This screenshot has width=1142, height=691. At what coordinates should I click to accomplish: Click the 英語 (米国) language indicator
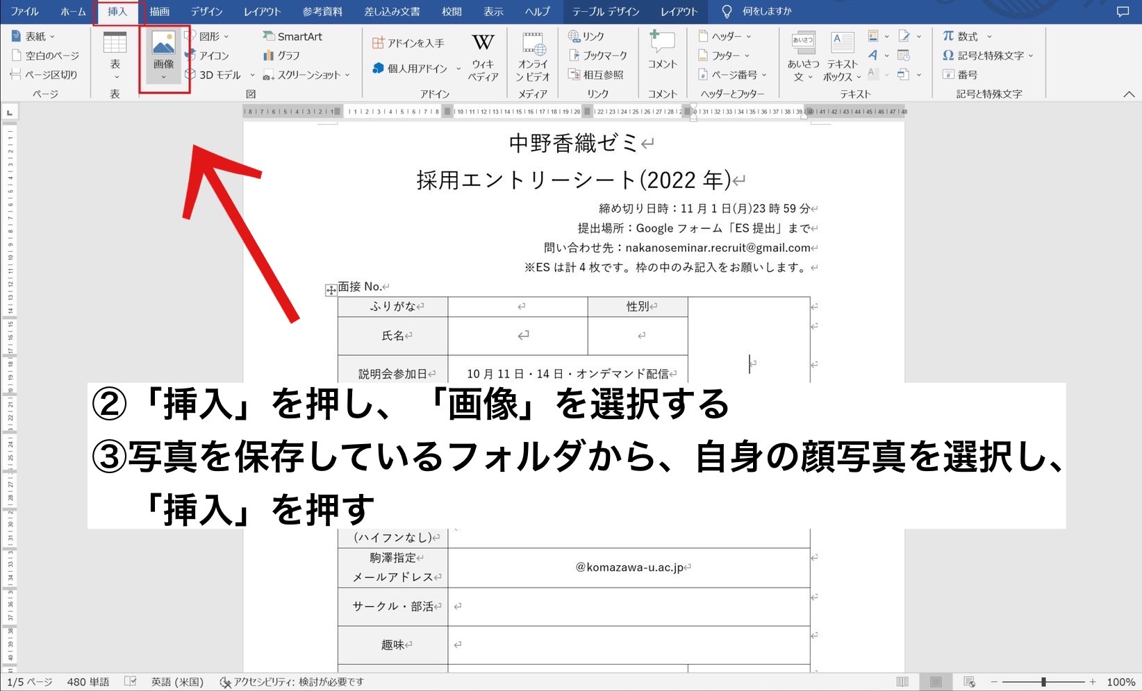177,682
